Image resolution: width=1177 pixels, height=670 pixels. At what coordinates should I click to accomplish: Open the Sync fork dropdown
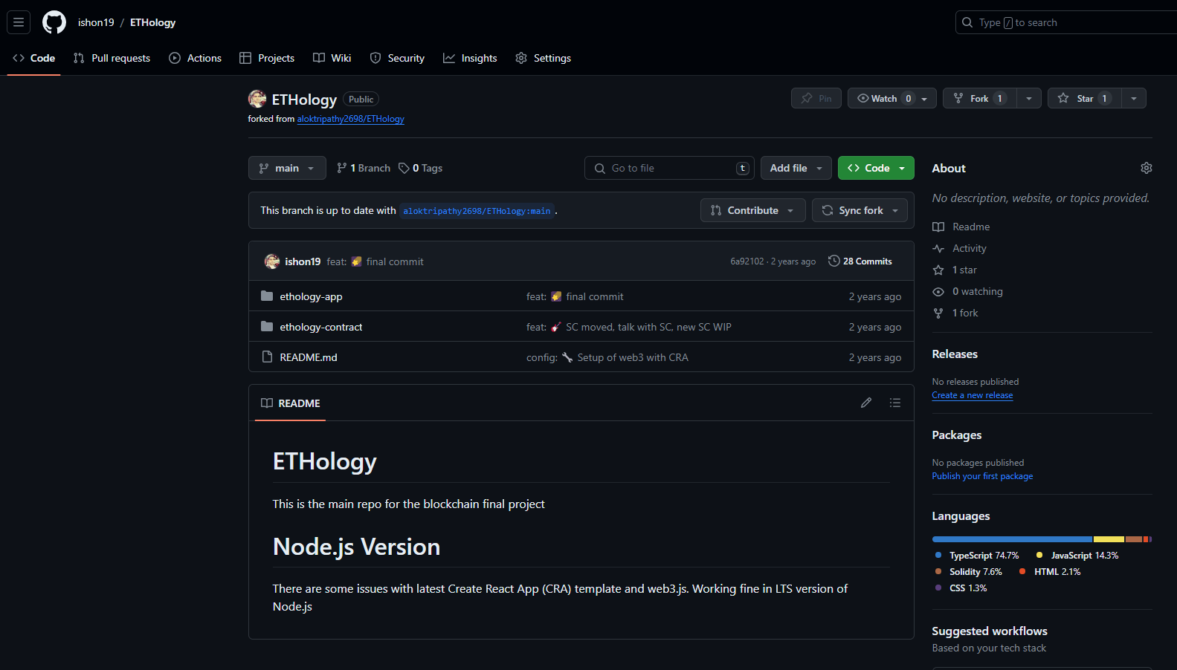(860, 210)
